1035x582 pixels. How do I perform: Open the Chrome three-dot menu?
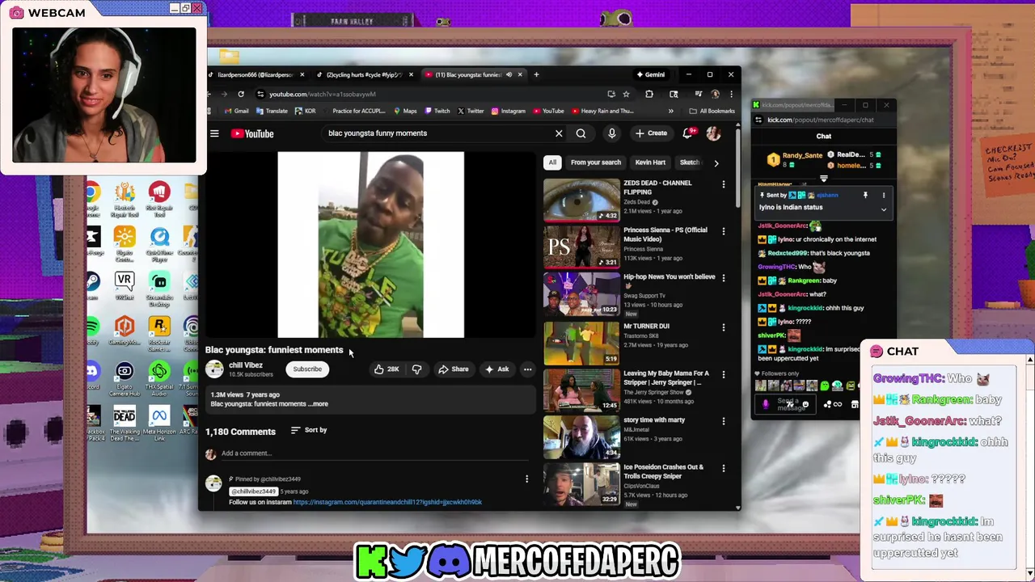(x=731, y=94)
